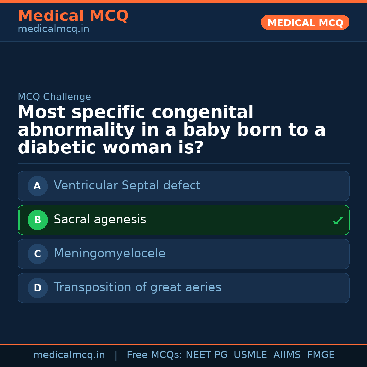The image size is (367, 367).
Task: Click the FMGE footer label
Action: 320,355
